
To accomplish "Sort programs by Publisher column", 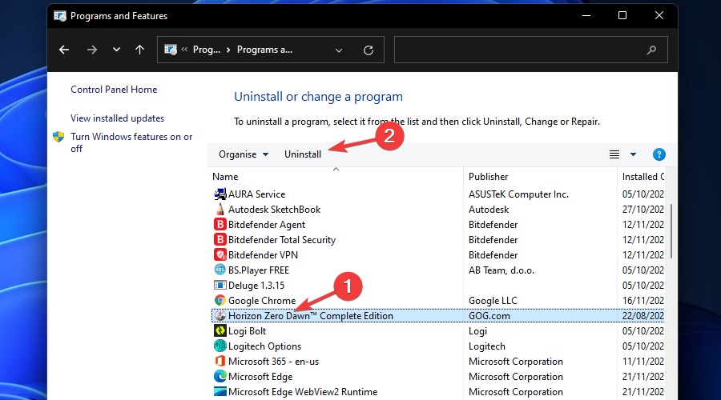I will coord(488,177).
